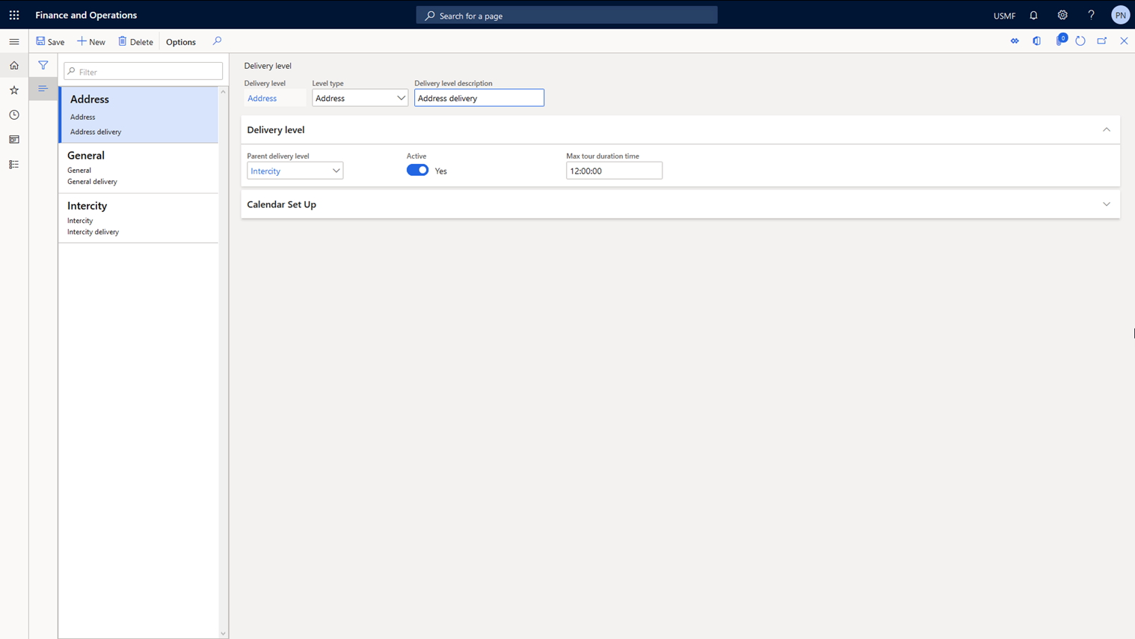The height and width of the screenshot is (639, 1135).
Task: Open the Settings gear icon
Action: click(x=1062, y=15)
